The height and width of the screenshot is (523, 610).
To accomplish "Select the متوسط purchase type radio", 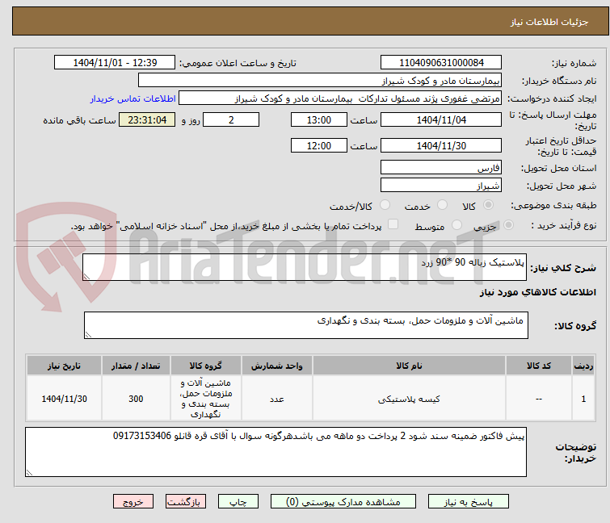I will 456,225.
